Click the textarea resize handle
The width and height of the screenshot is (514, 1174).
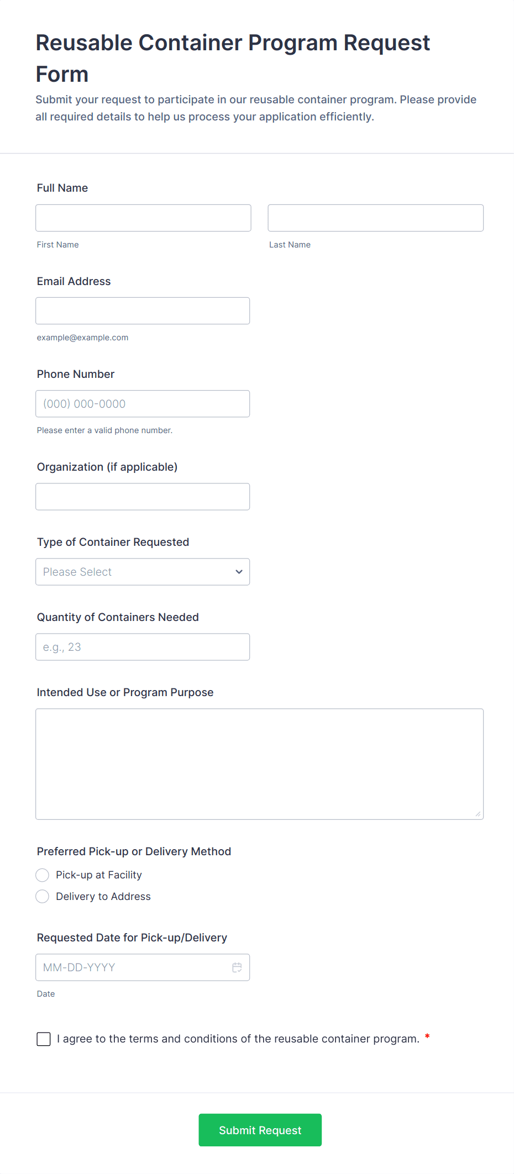point(478,813)
